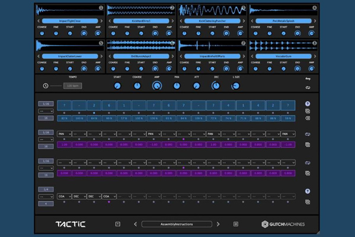The width and height of the screenshot is (355, 237).
Task: Click the VocoderGum sample name field
Action: click(283, 56)
